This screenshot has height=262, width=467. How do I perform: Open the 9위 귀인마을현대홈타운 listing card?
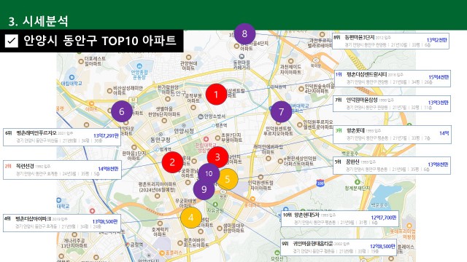point(339,247)
